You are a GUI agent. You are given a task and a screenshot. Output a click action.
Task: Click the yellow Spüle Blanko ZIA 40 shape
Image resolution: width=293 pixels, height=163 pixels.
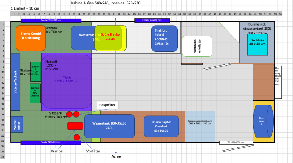coord(111,38)
